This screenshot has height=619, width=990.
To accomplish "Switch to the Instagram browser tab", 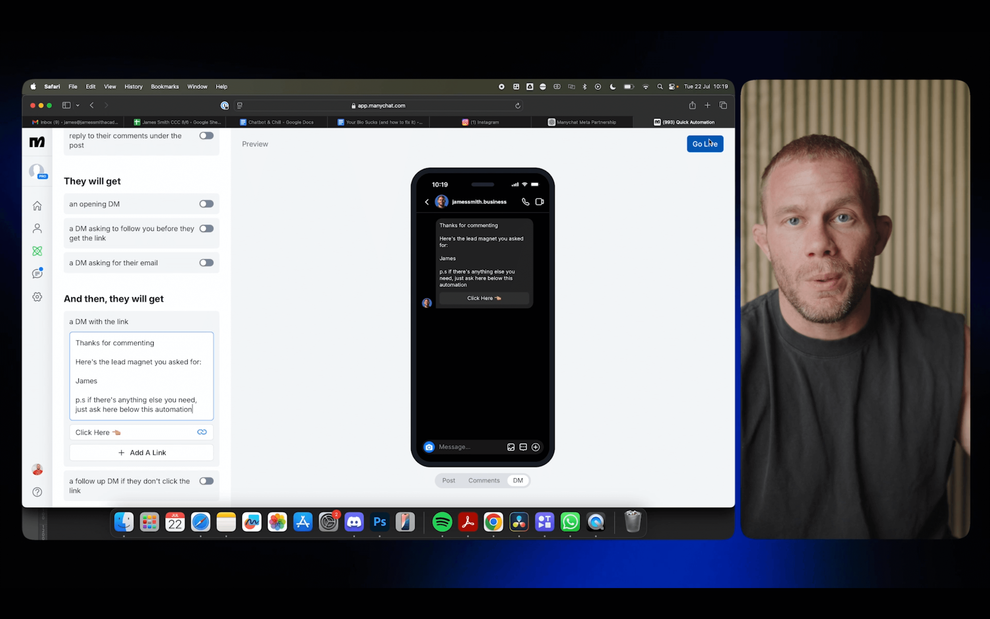I will click(480, 122).
